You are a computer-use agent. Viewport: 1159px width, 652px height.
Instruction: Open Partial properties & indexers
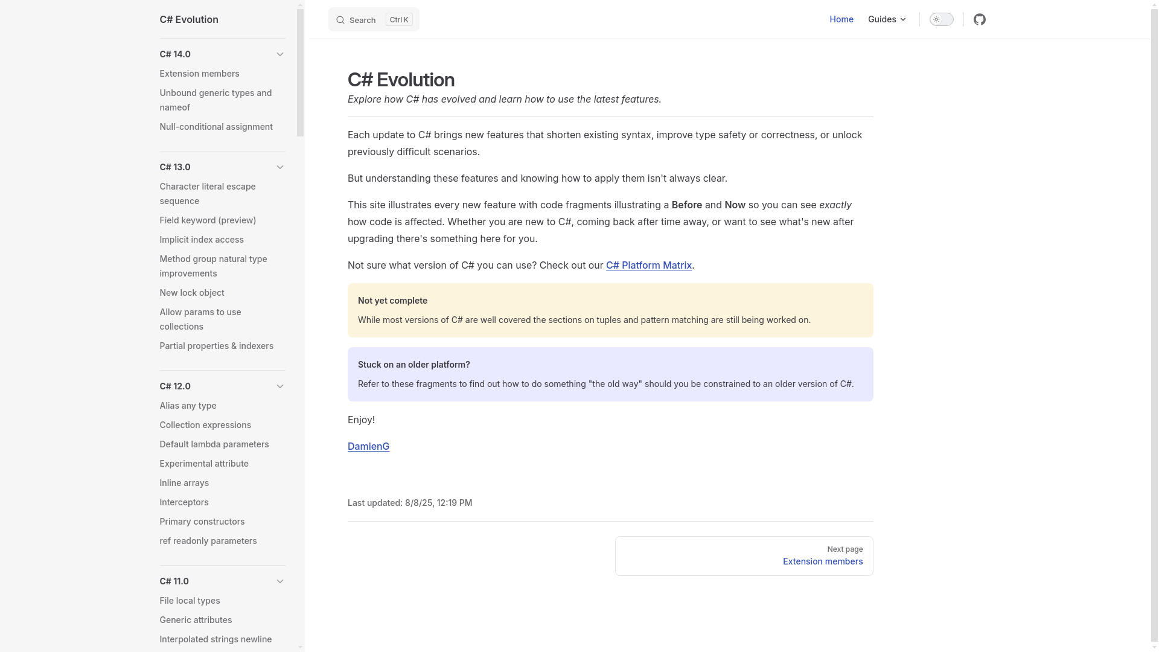tap(217, 346)
